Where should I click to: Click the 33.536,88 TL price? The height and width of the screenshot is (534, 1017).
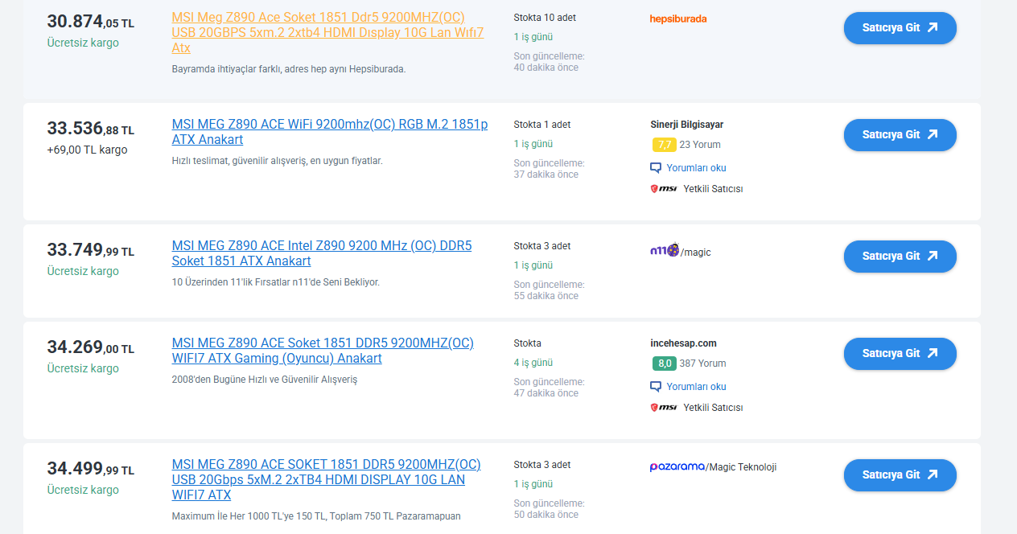[x=90, y=129]
